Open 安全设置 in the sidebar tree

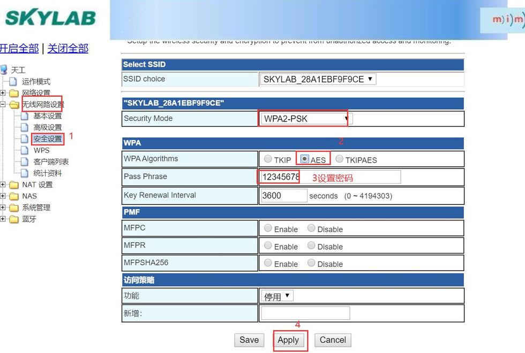[x=48, y=139]
